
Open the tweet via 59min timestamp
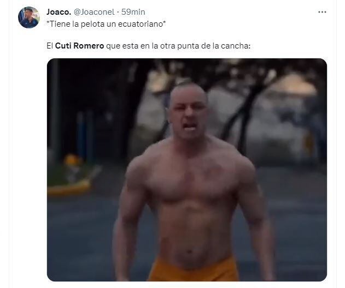click(133, 12)
